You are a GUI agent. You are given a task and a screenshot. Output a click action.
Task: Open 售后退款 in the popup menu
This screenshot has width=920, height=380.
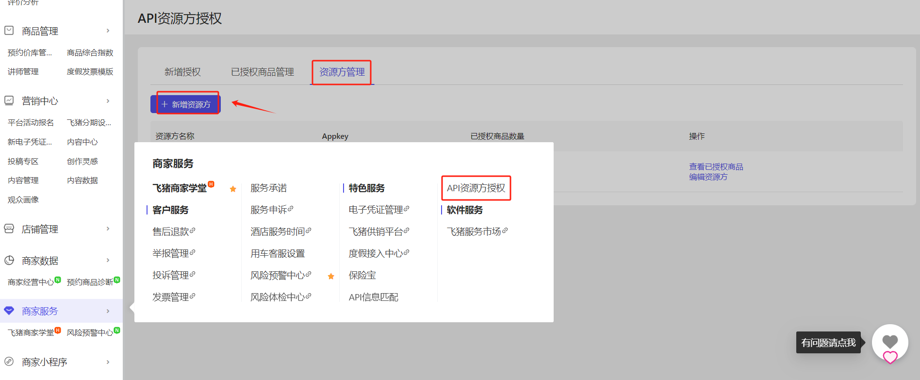[171, 231]
